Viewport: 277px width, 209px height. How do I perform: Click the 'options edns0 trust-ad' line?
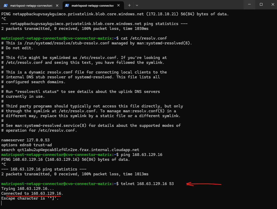pyautogui.click(x=27, y=145)
